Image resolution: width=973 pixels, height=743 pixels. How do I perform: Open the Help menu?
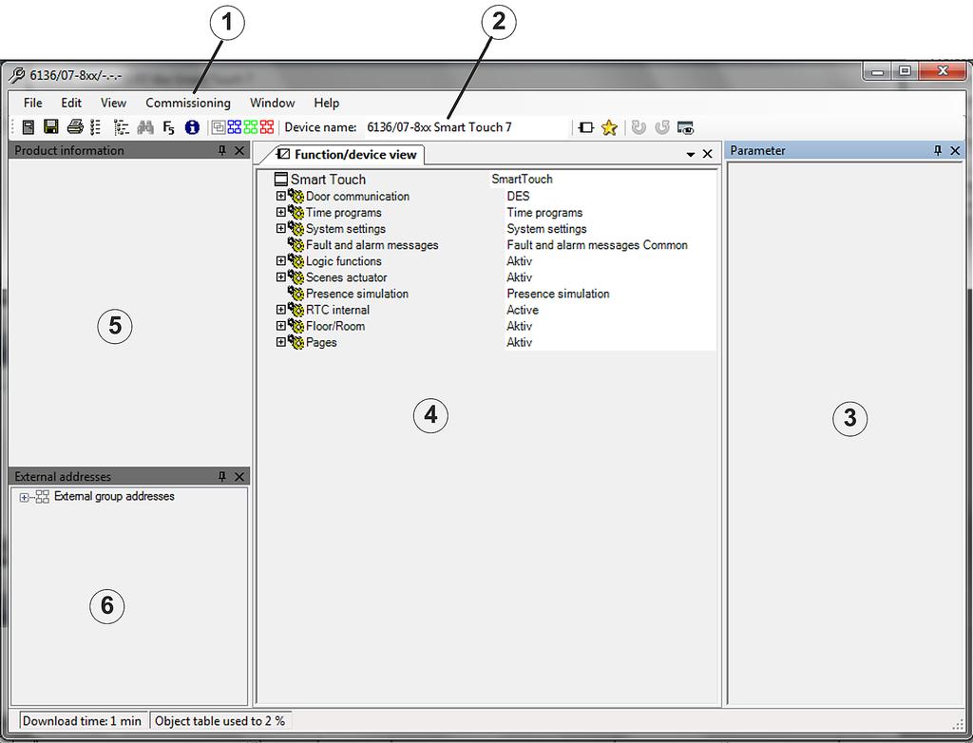click(x=327, y=103)
